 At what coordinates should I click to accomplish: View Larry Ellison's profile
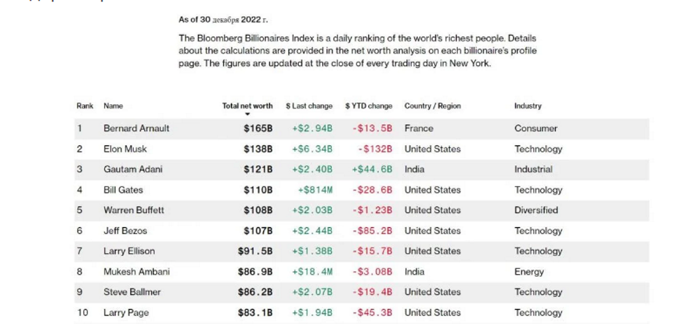[x=129, y=251]
